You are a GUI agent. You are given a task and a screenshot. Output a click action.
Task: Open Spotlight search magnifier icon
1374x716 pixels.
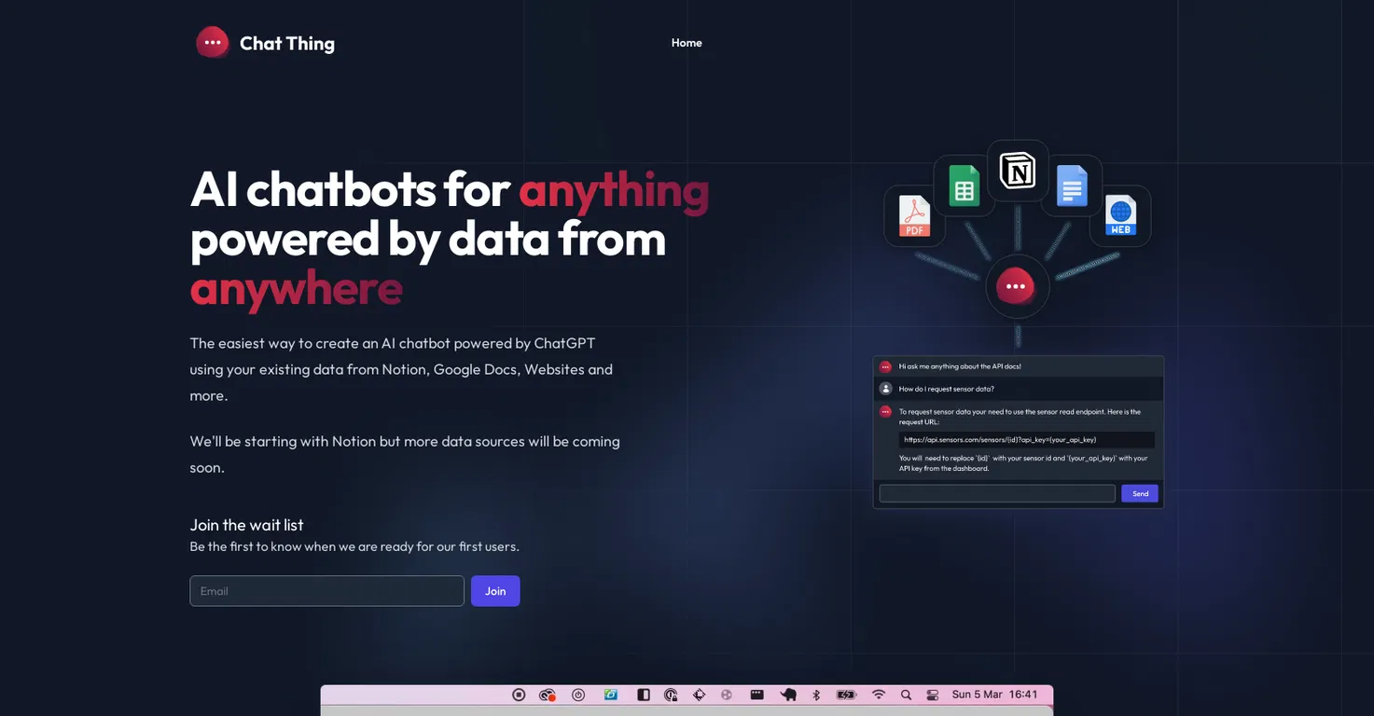point(906,695)
